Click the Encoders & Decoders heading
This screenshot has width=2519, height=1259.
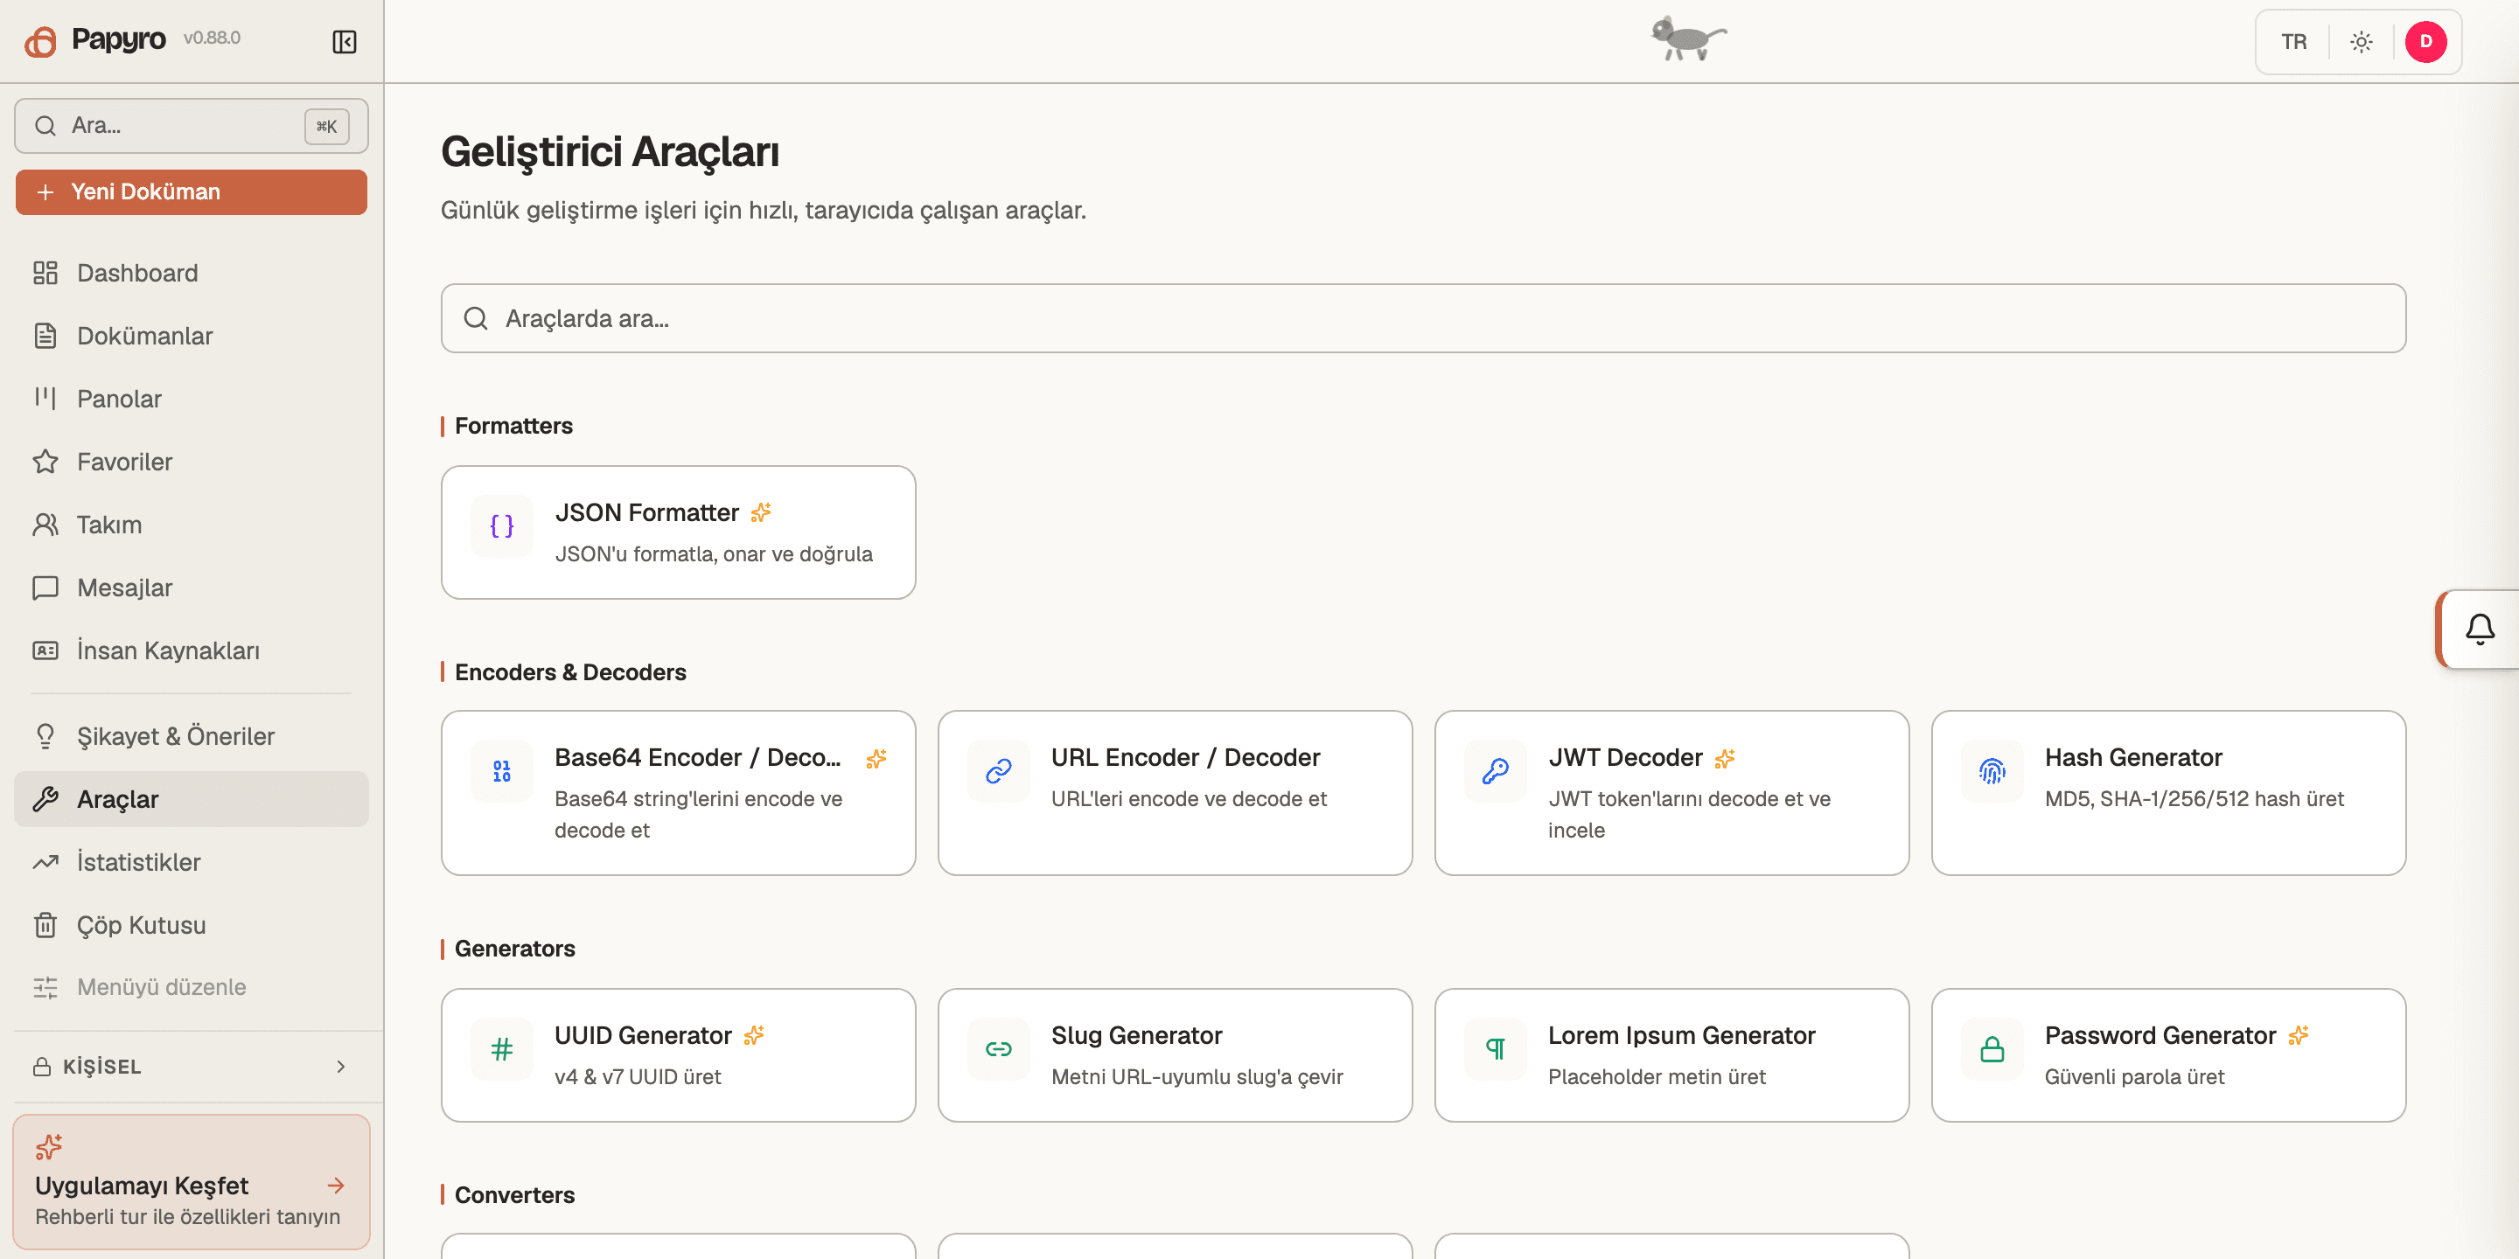click(x=570, y=672)
